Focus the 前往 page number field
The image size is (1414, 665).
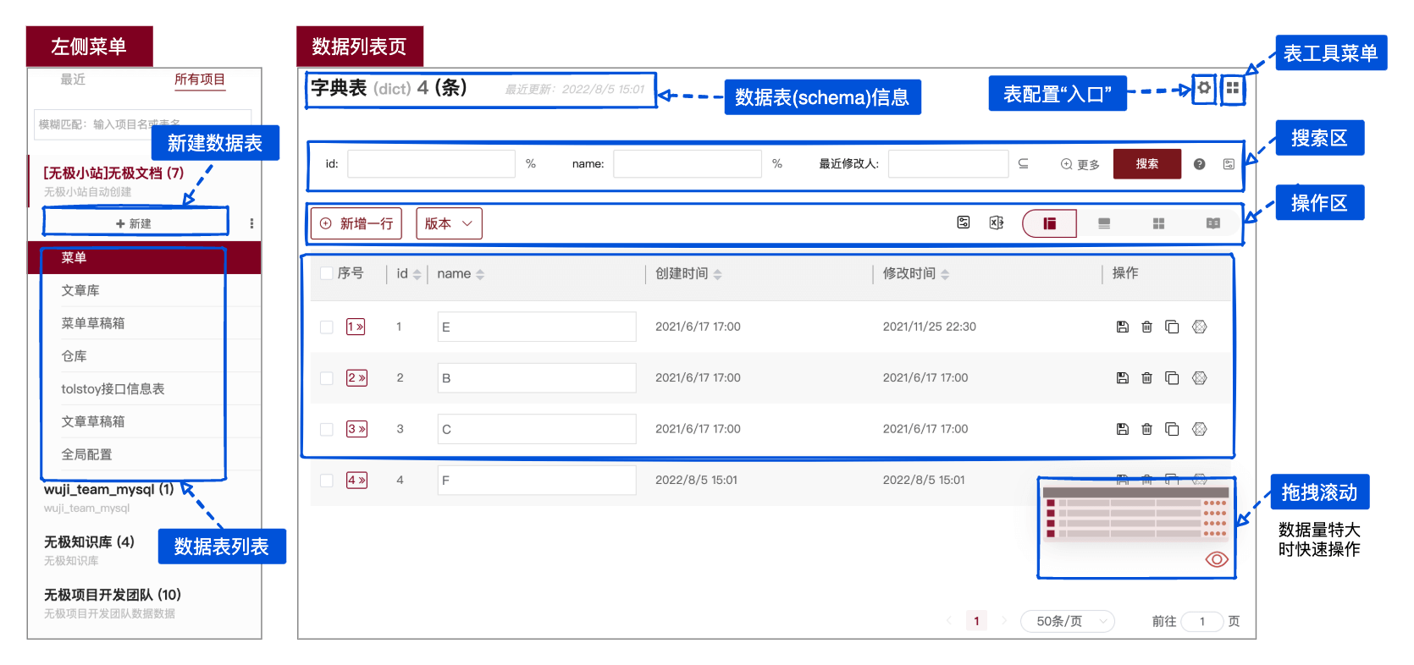click(x=1202, y=621)
